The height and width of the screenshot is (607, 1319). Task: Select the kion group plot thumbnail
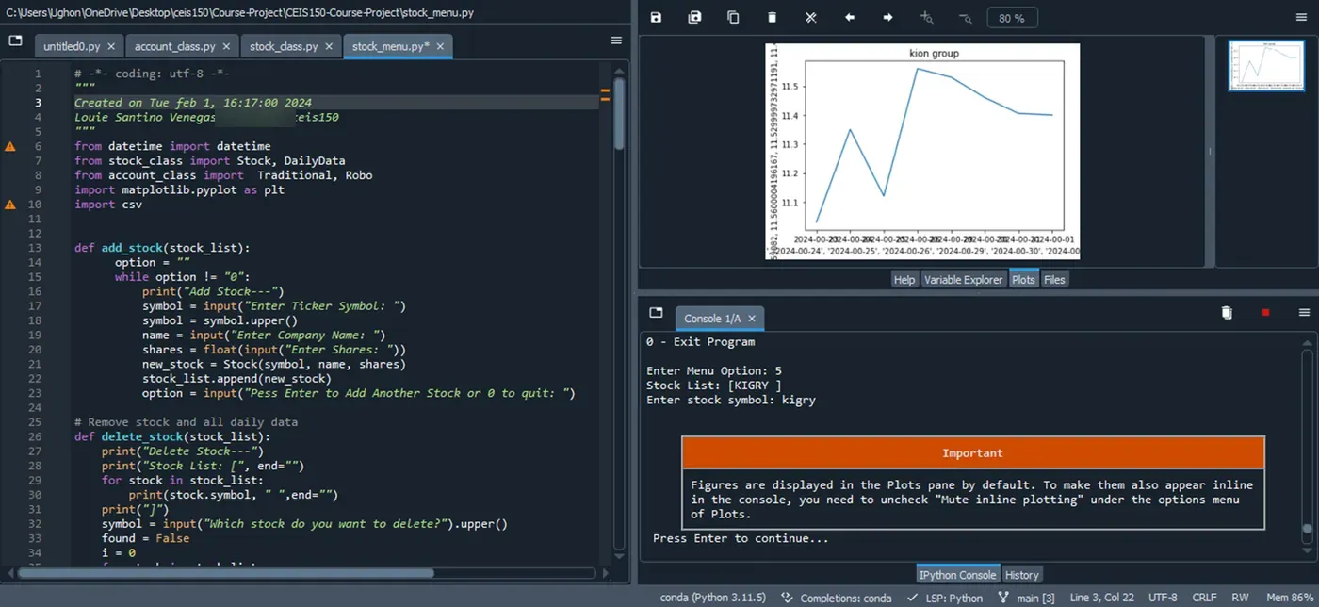pyautogui.click(x=1265, y=65)
